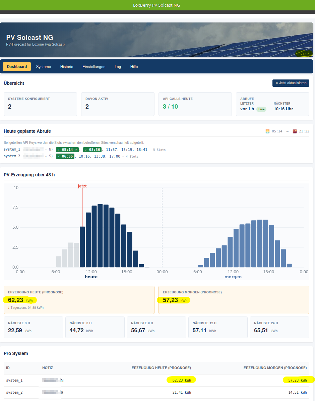The height and width of the screenshot is (401, 315).
Task: Click the Live status badge
Action: point(261,109)
